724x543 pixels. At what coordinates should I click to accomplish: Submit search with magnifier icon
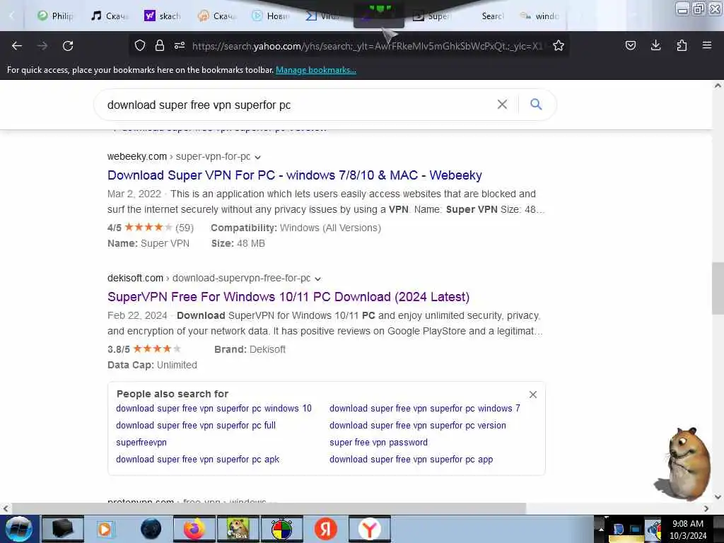coord(536,105)
